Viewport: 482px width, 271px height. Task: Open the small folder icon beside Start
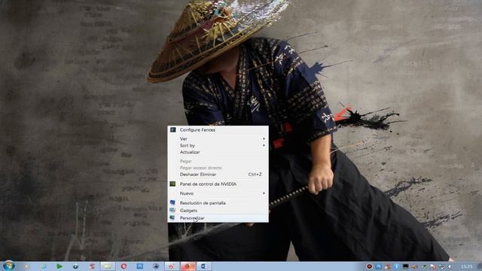point(27,266)
